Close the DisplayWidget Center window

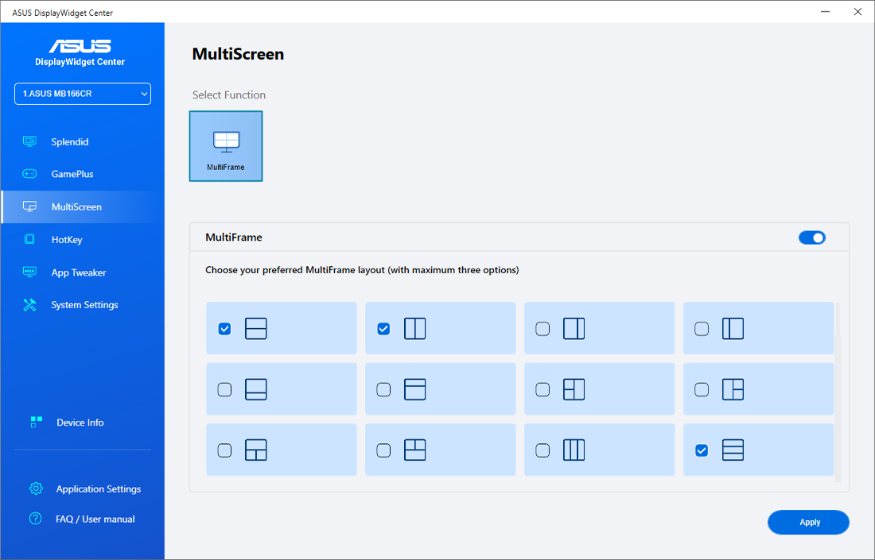(x=857, y=12)
